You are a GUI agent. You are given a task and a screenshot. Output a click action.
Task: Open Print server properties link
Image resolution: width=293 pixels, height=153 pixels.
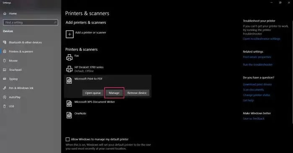[257, 57]
